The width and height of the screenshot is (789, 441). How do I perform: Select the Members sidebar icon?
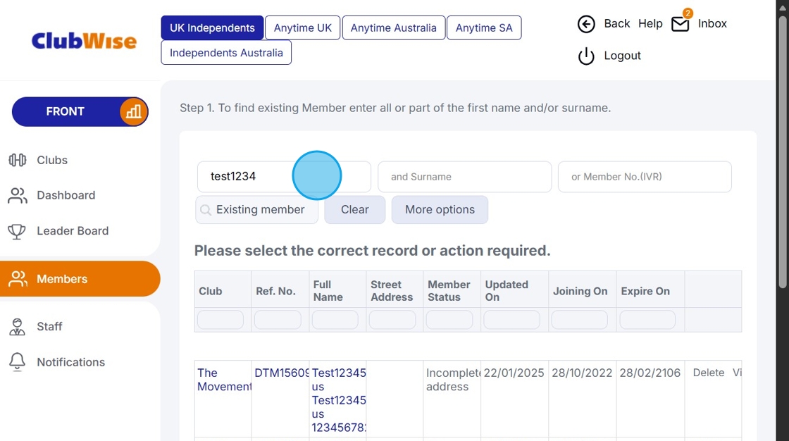pyautogui.click(x=18, y=278)
